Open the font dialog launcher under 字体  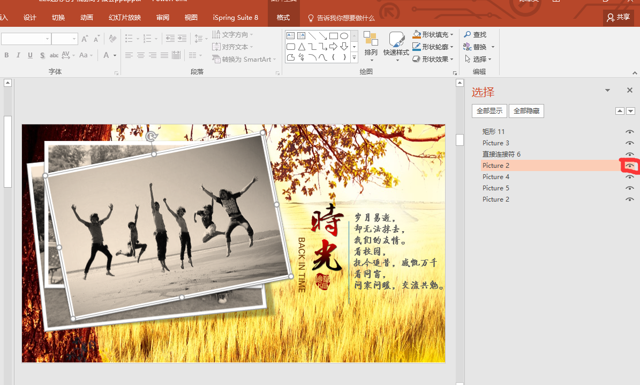click(x=116, y=73)
